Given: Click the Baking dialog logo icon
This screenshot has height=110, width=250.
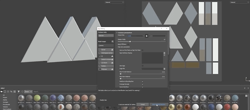Looking at the screenshot, I should click(99, 29).
